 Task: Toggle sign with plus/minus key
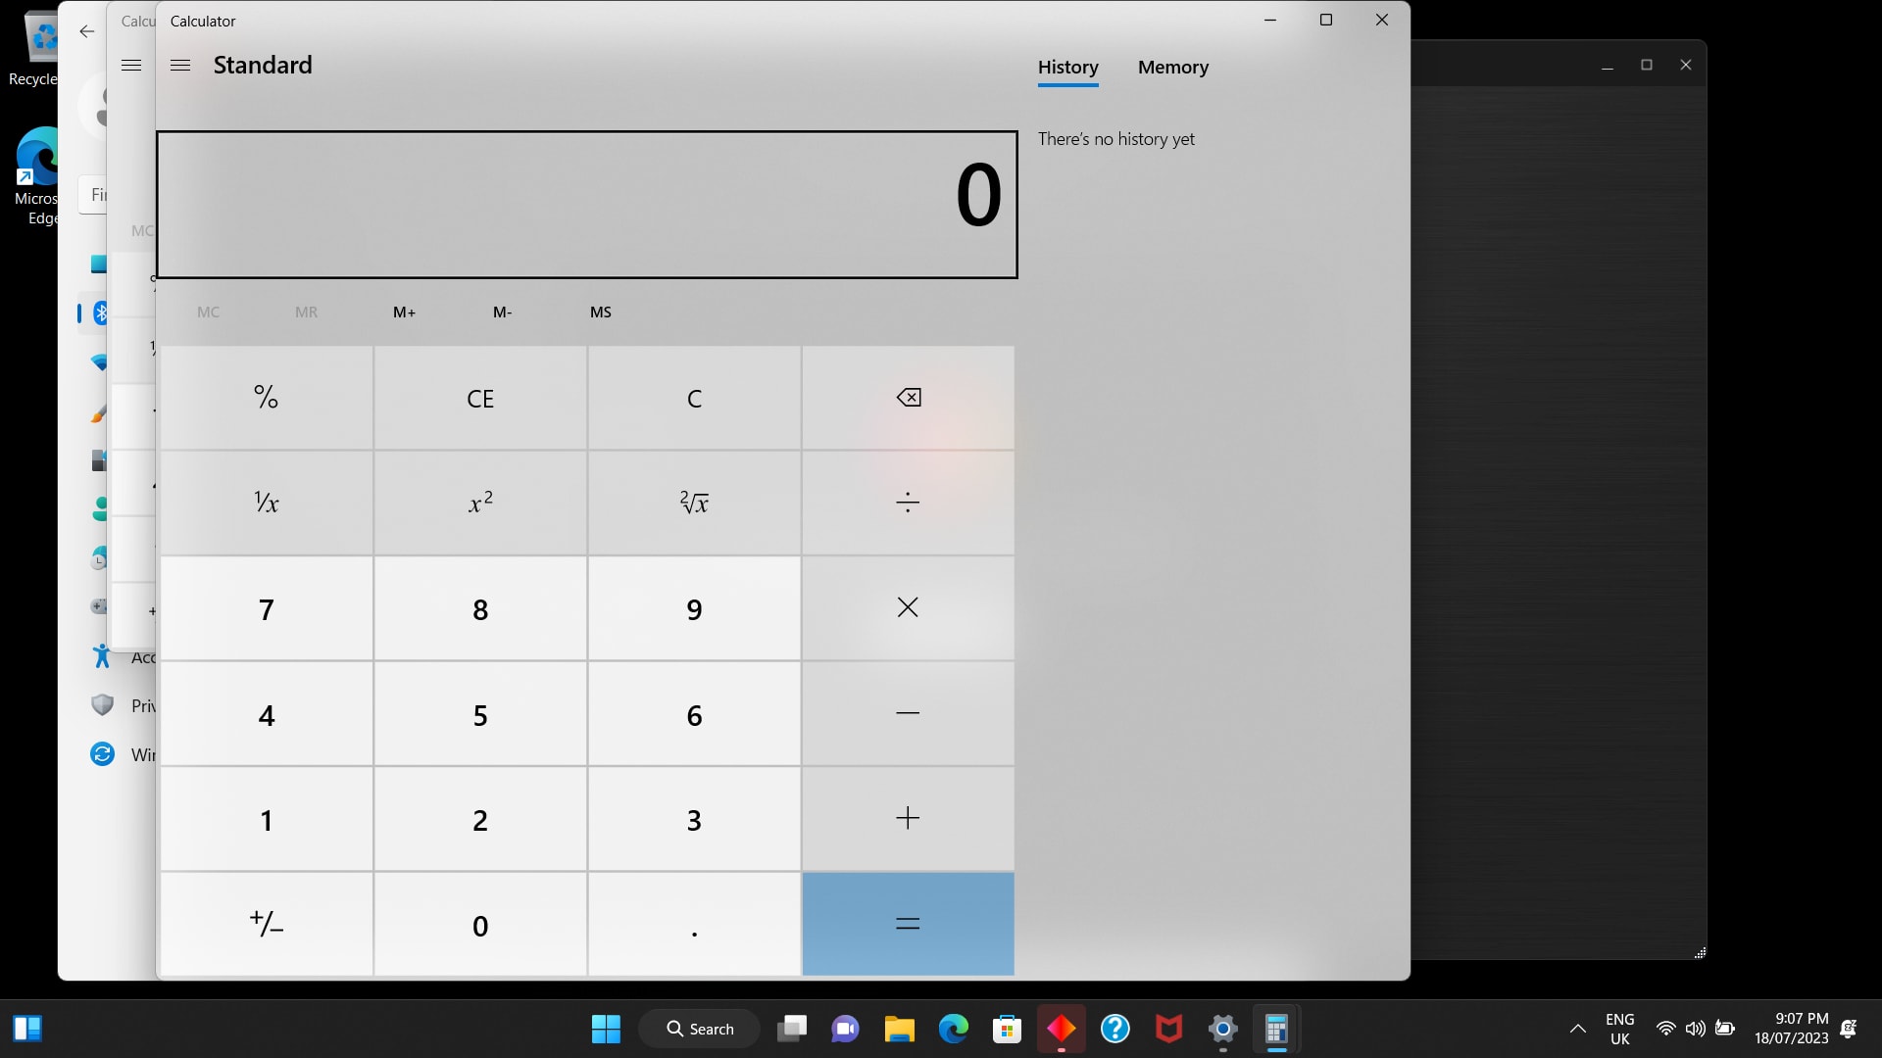click(267, 924)
